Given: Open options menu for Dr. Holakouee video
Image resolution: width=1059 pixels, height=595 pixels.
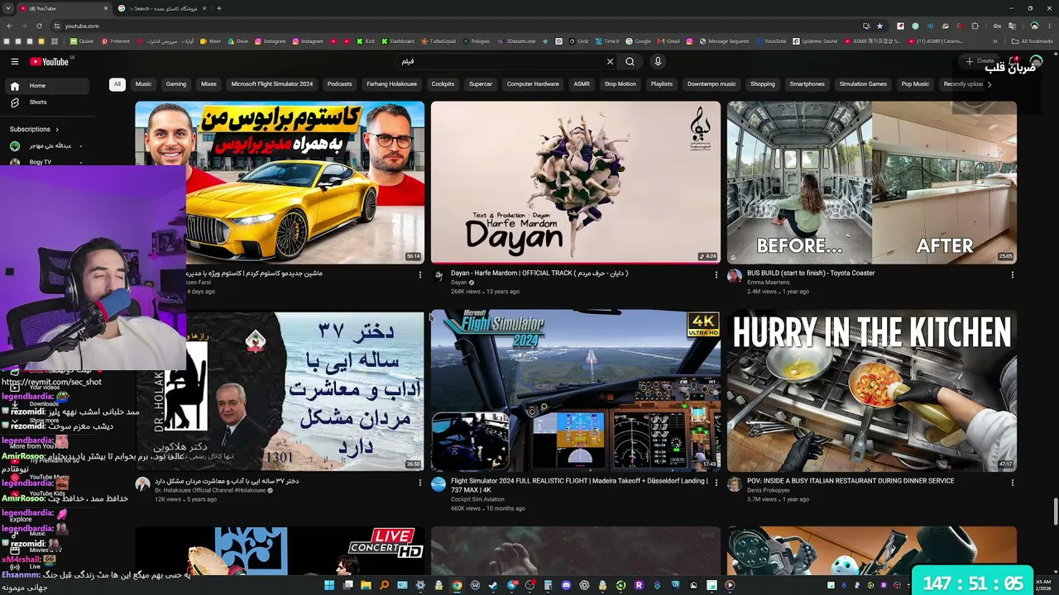Looking at the screenshot, I should click(419, 483).
